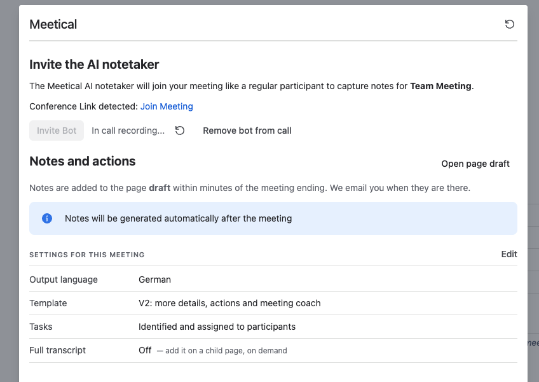The image size is (539, 382).
Task: Click 'Notes will be generated automatically' message
Action: 179,218
